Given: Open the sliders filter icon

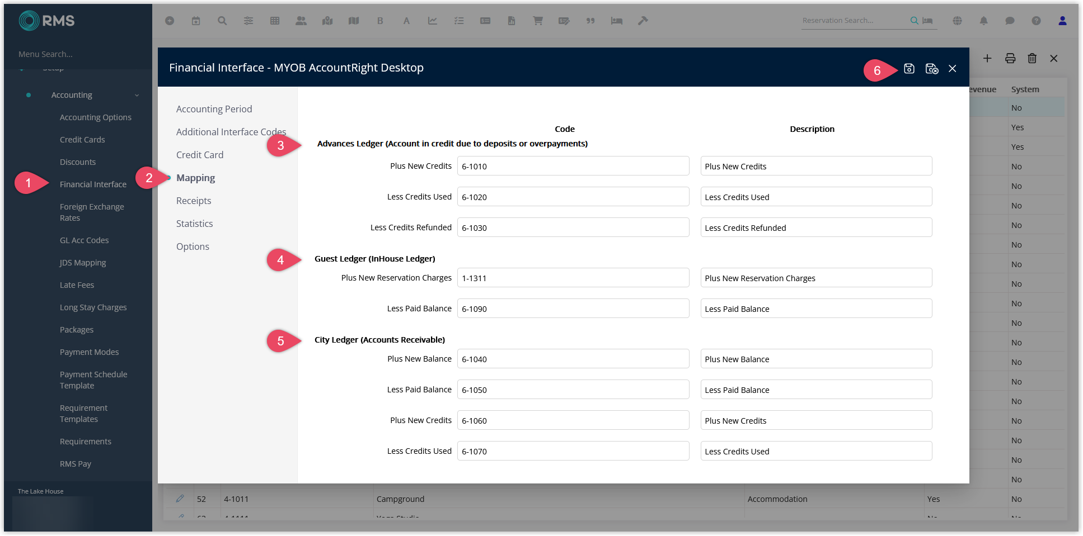Looking at the screenshot, I should (249, 21).
